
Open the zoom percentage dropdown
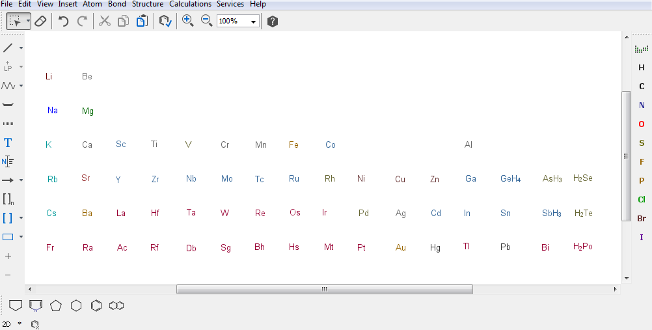pyautogui.click(x=253, y=21)
